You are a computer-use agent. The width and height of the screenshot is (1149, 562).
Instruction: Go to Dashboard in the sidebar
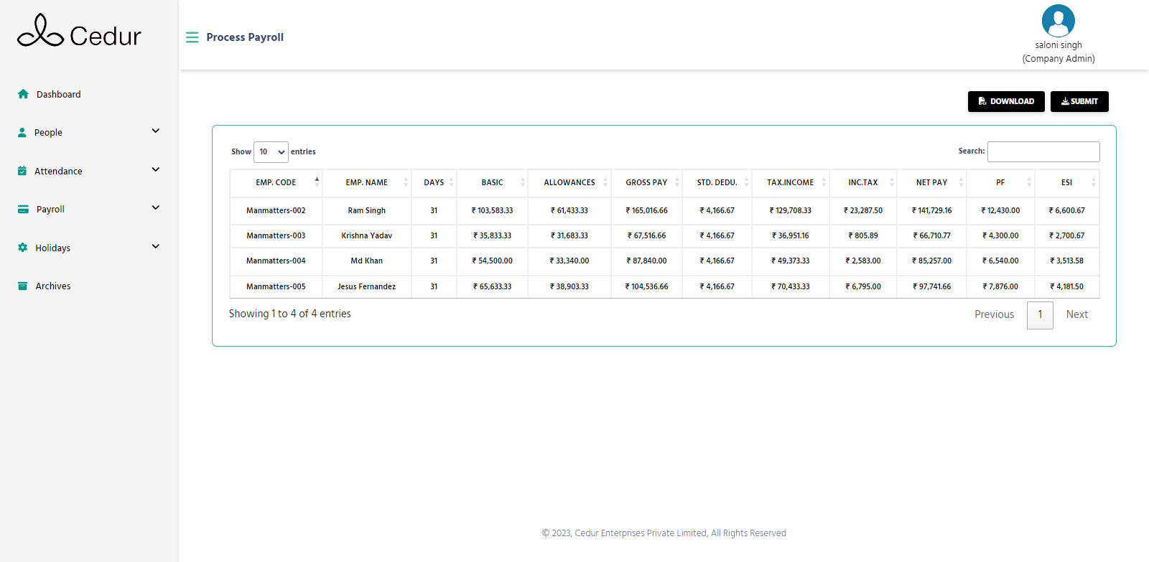pos(58,95)
